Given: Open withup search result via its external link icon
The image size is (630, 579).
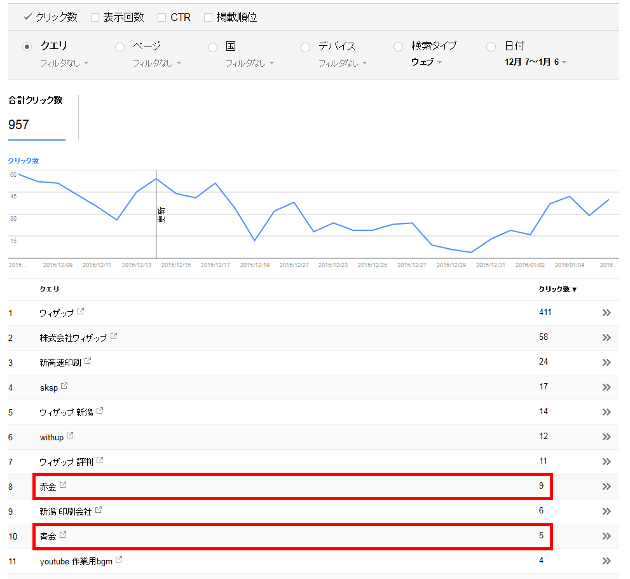Looking at the screenshot, I should point(70,435).
